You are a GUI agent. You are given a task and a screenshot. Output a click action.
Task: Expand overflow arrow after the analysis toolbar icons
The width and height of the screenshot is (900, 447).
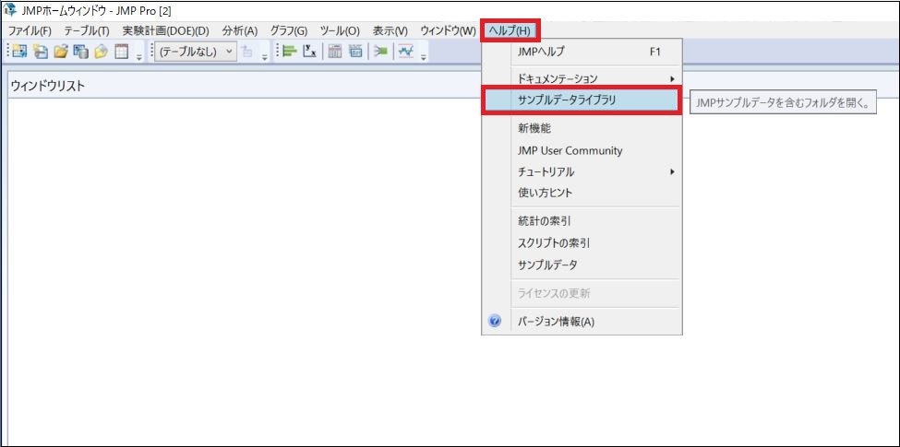click(424, 56)
